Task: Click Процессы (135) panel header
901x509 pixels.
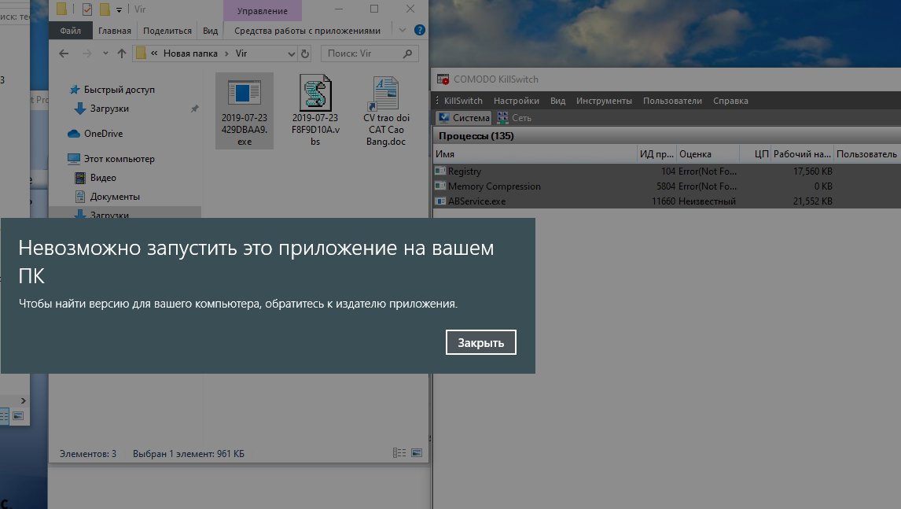Action: 476,136
